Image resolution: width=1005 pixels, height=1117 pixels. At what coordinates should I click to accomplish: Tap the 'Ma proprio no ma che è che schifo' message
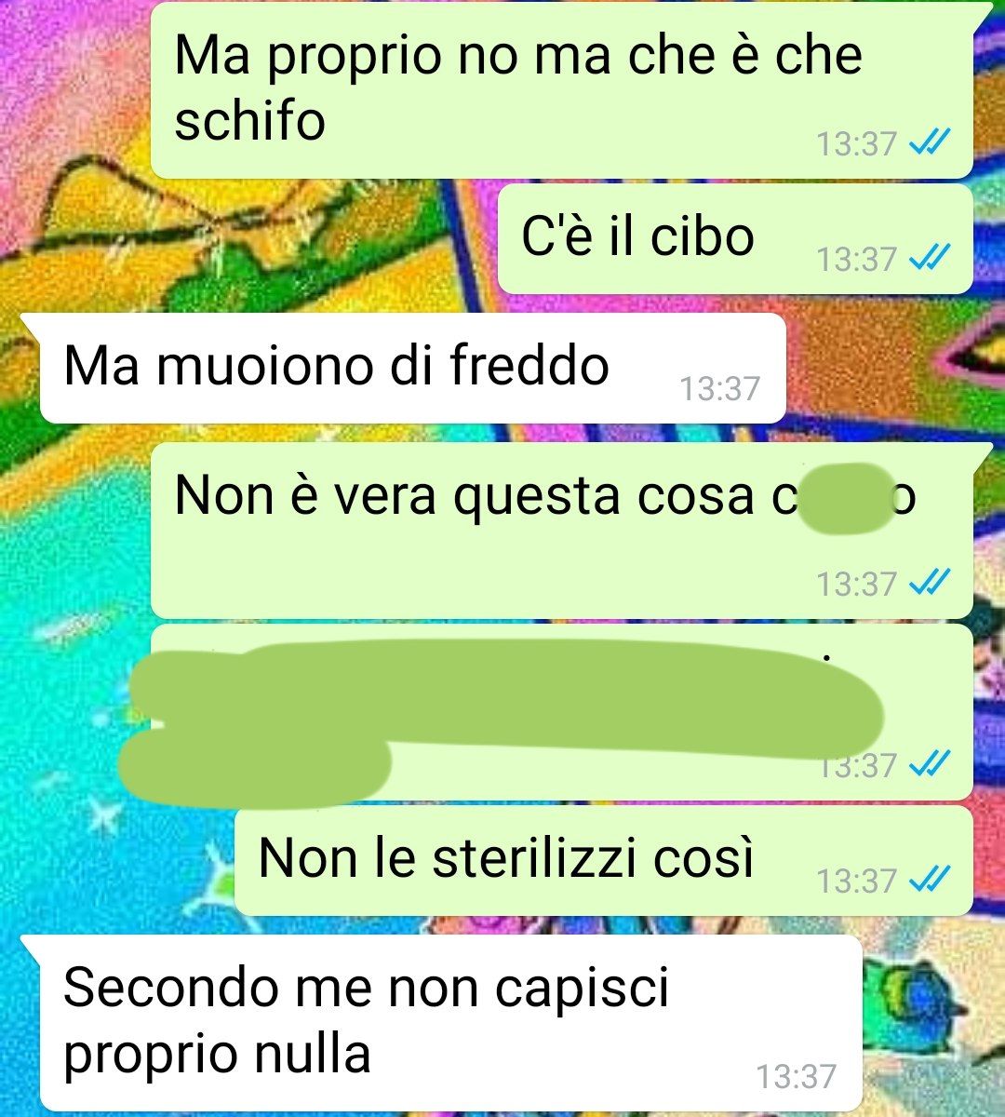562,90
